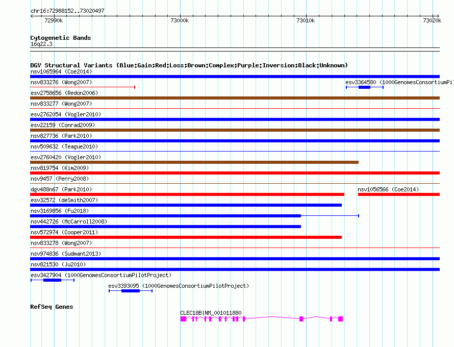Click the 73010k ruler position
Image resolution: width=454 pixels, height=347 pixels.
tap(306, 20)
